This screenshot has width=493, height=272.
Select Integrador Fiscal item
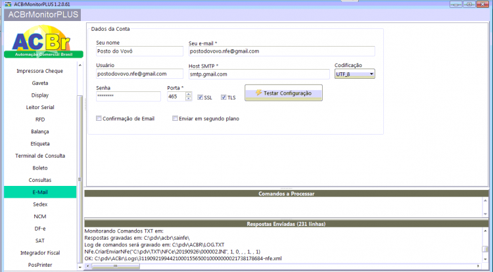point(40,253)
